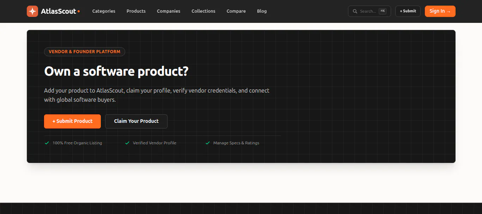Go to the Companies page

click(169, 11)
